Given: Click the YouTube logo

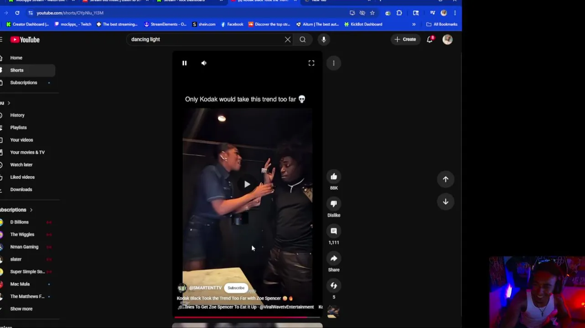Looking at the screenshot, I should click(x=25, y=40).
